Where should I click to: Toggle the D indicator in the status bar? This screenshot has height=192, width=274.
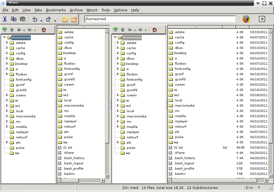pos(247,187)
